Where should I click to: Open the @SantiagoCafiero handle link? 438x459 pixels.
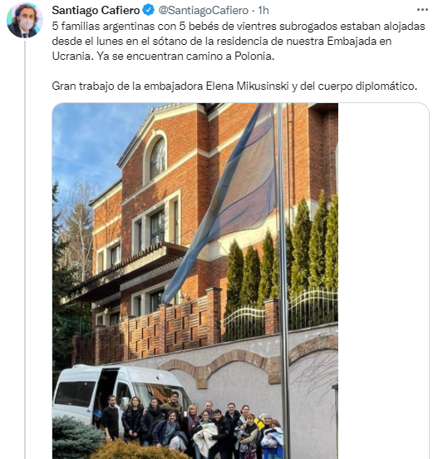point(204,10)
